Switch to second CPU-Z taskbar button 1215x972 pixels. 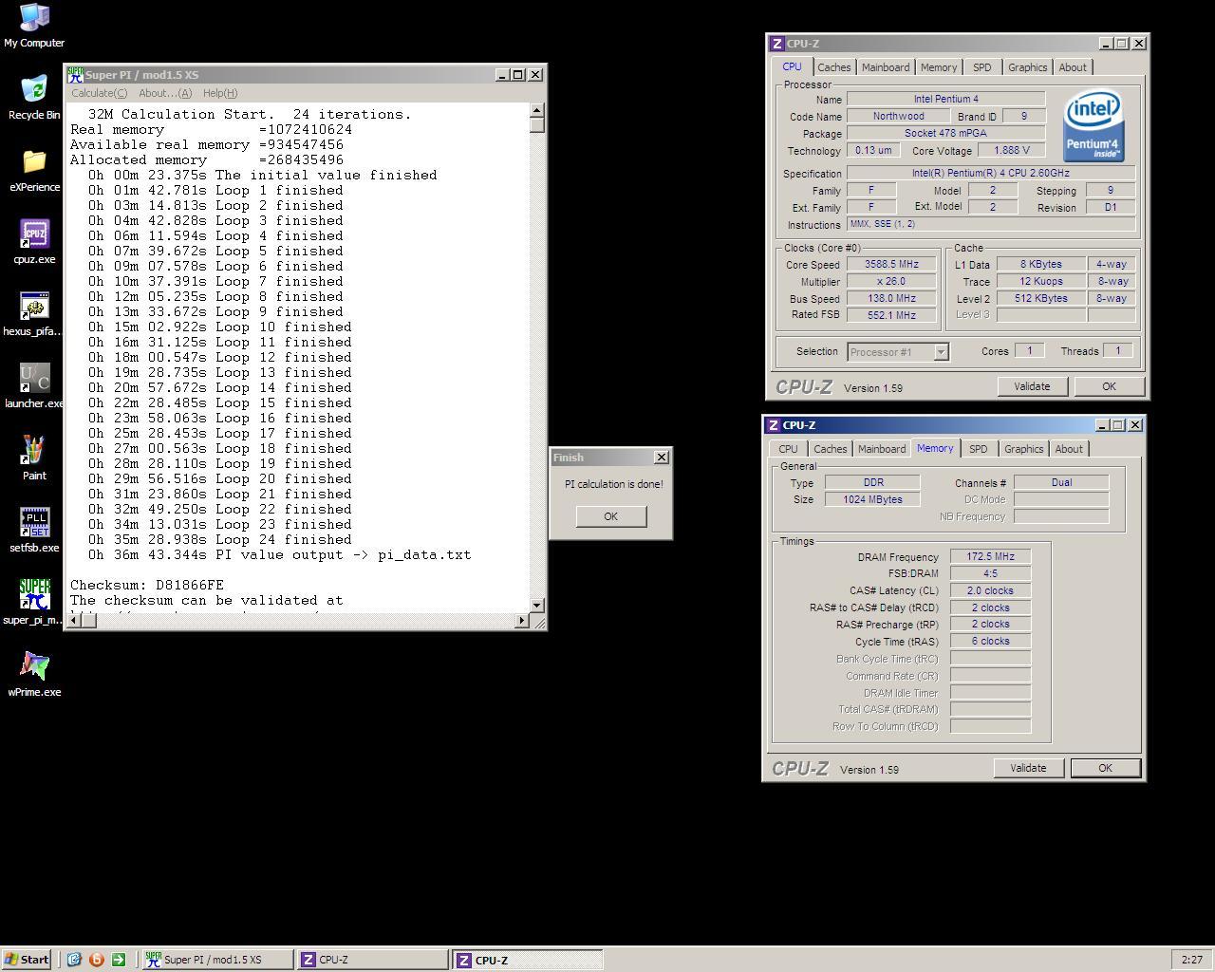[527, 960]
